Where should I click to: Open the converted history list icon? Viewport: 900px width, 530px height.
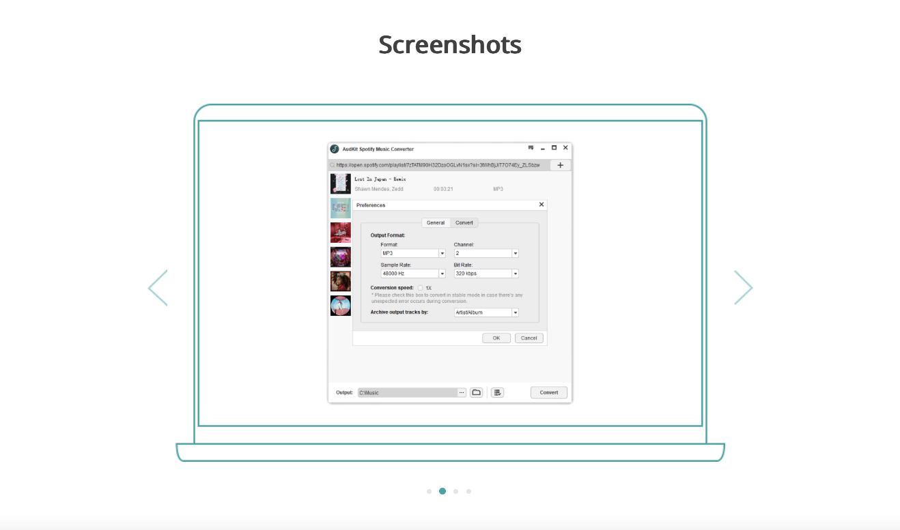(x=498, y=393)
